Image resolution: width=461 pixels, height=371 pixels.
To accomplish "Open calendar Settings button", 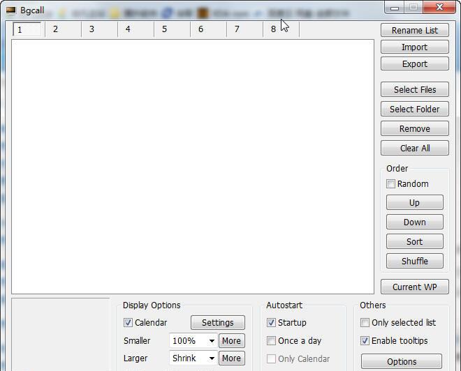I will [218, 323].
